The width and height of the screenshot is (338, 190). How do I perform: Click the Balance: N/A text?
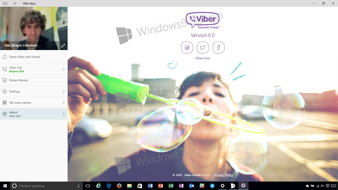17,72
